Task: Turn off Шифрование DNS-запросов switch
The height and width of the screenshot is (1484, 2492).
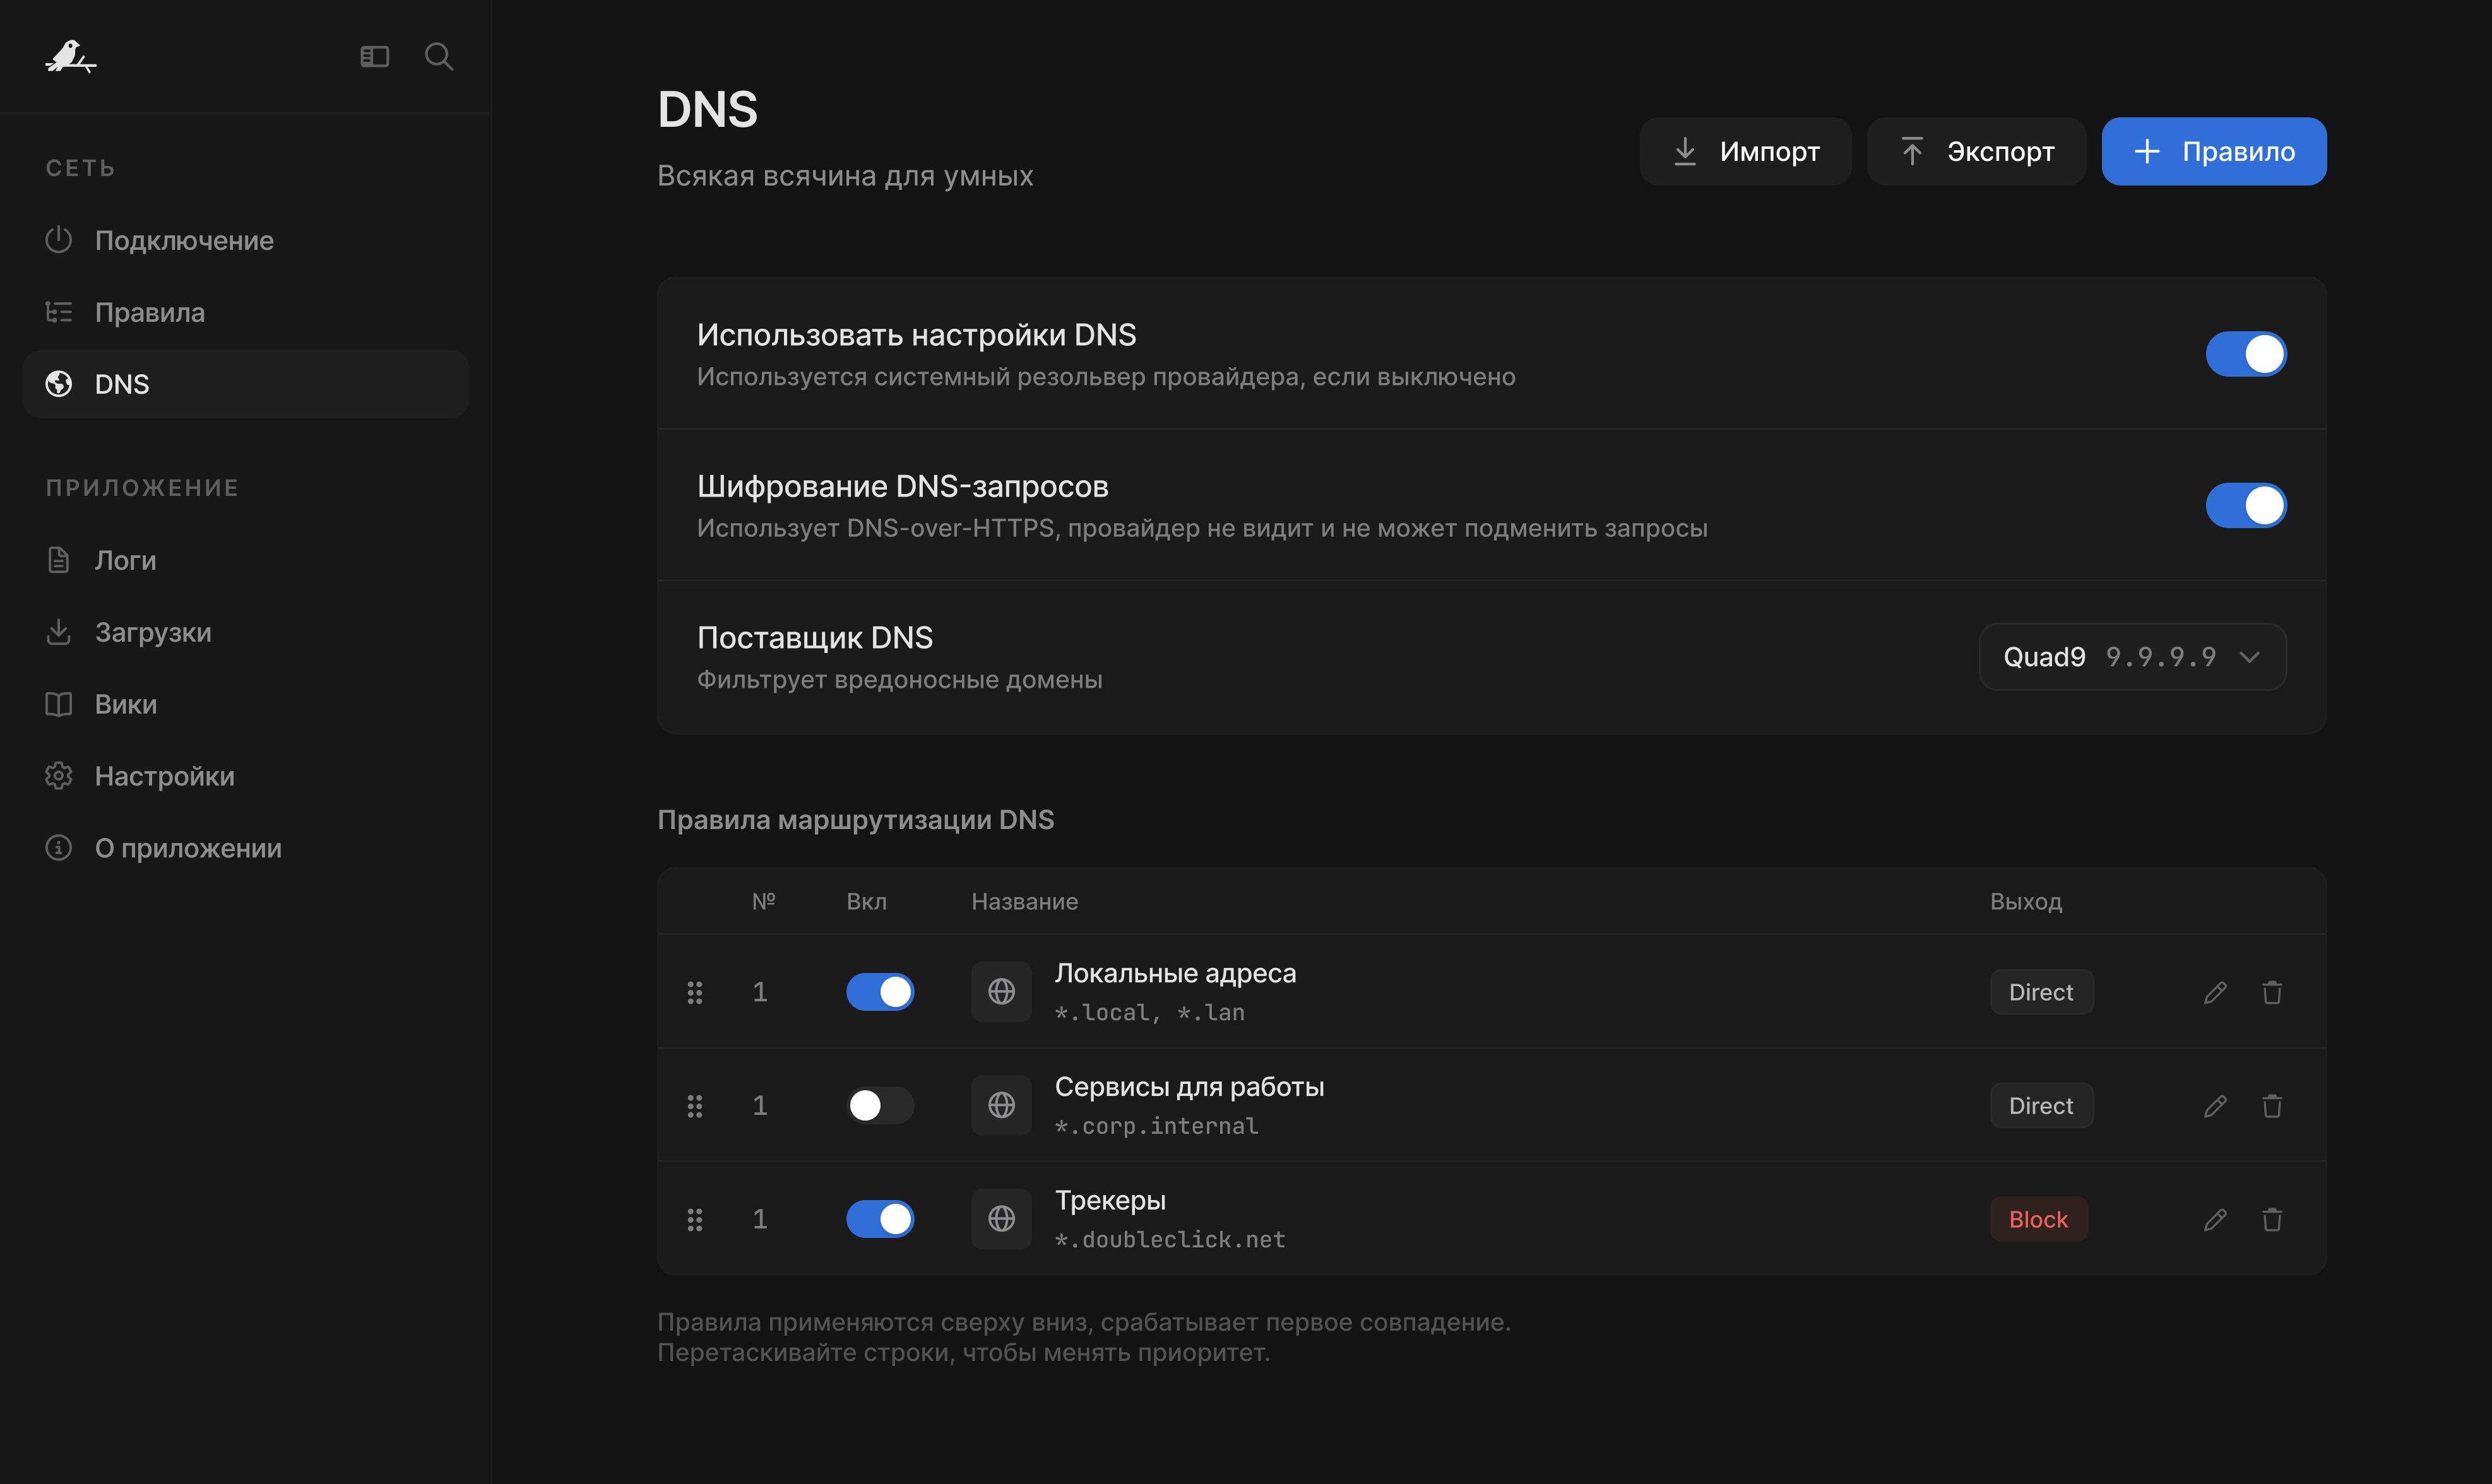Action: pos(2246,505)
